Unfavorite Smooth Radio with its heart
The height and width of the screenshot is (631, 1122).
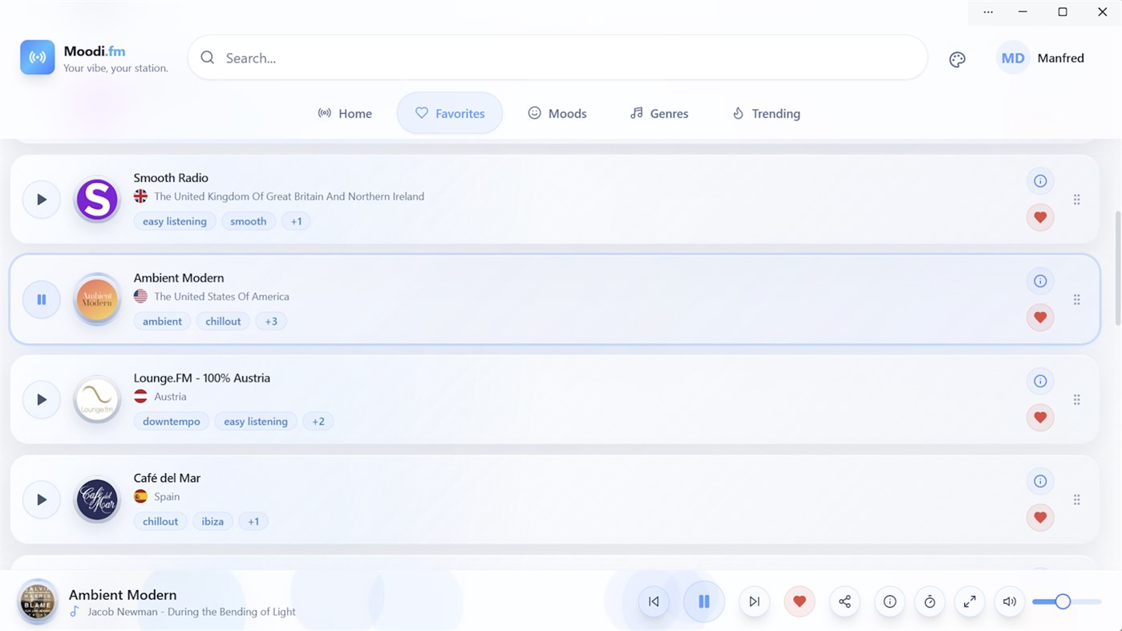tap(1040, 217)
